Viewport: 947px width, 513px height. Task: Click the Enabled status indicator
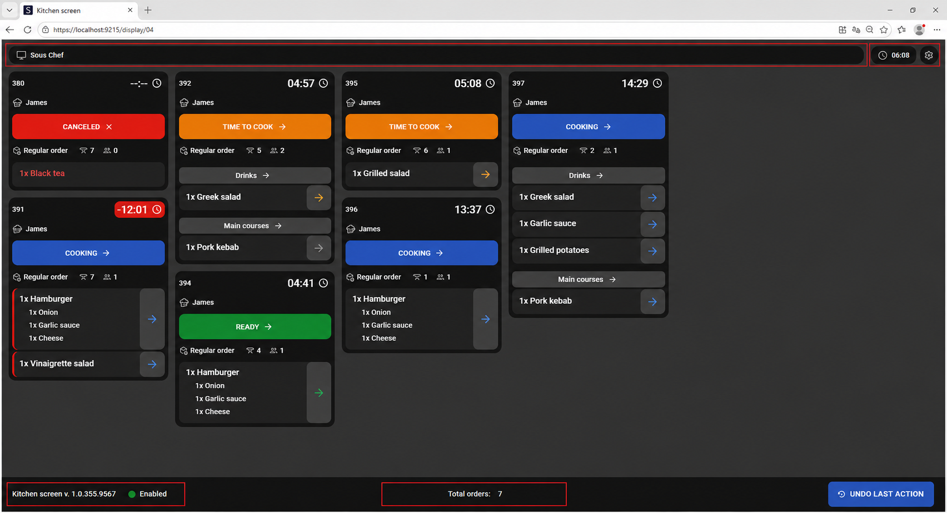(147, 494)
